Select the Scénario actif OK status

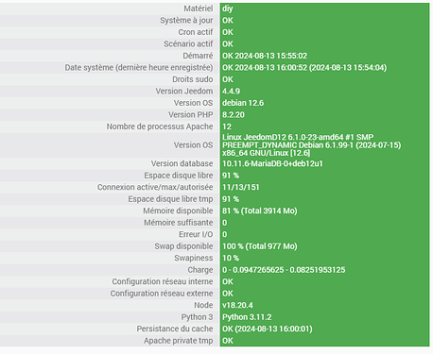tap(228, 44)
